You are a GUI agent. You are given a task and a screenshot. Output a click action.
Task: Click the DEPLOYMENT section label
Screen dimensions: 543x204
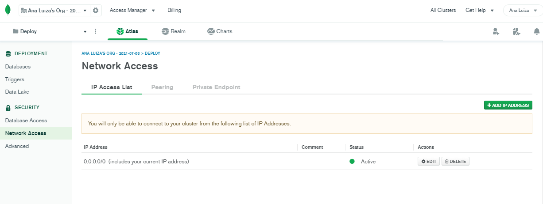(x=31, y=54)
